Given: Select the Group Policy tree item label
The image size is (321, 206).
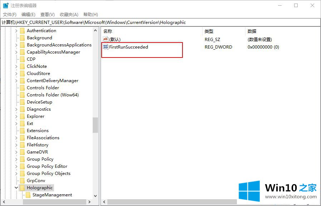Looking at the screenshot, I should tap(40, 159).
